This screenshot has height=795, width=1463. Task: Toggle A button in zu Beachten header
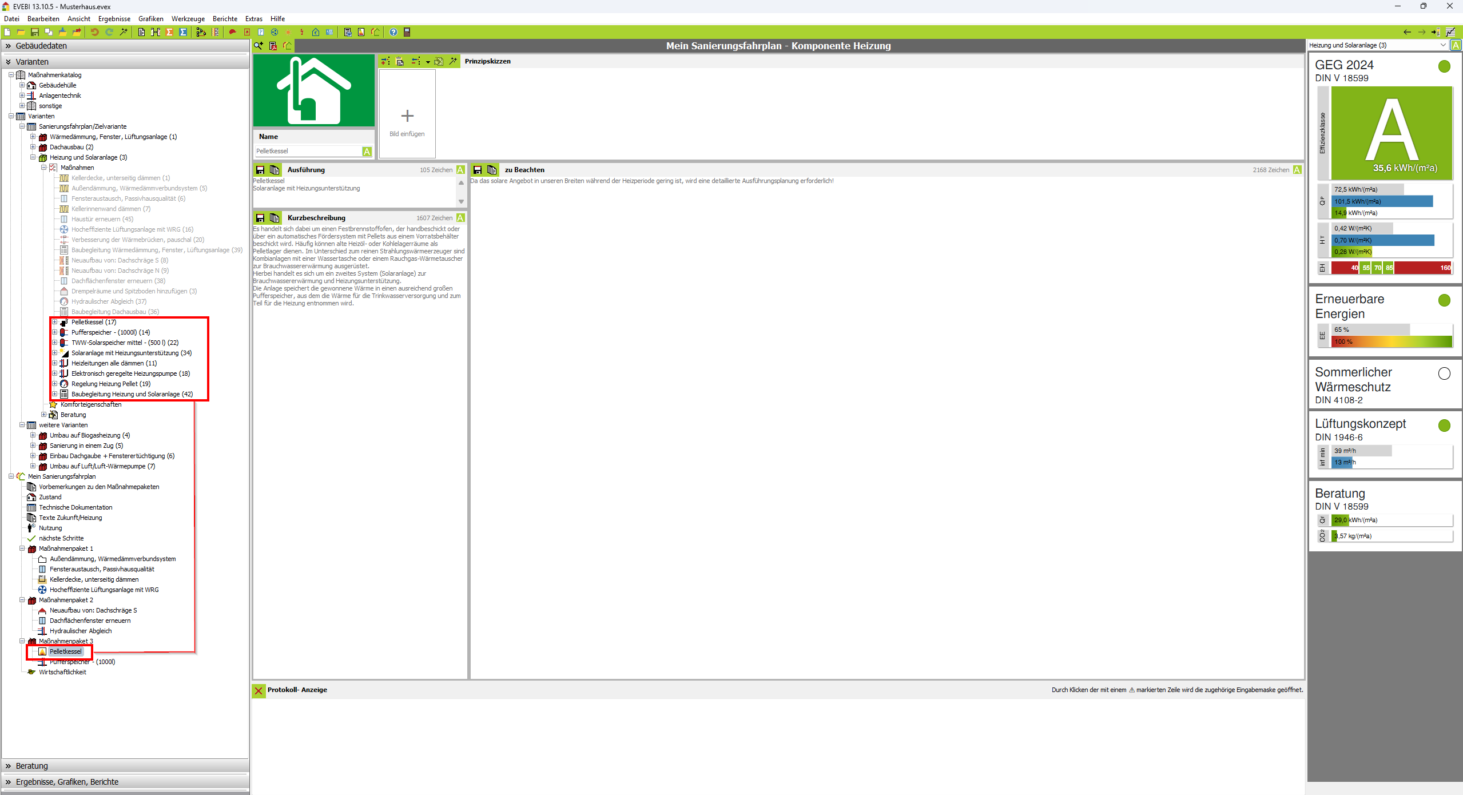pos(1297,170)
